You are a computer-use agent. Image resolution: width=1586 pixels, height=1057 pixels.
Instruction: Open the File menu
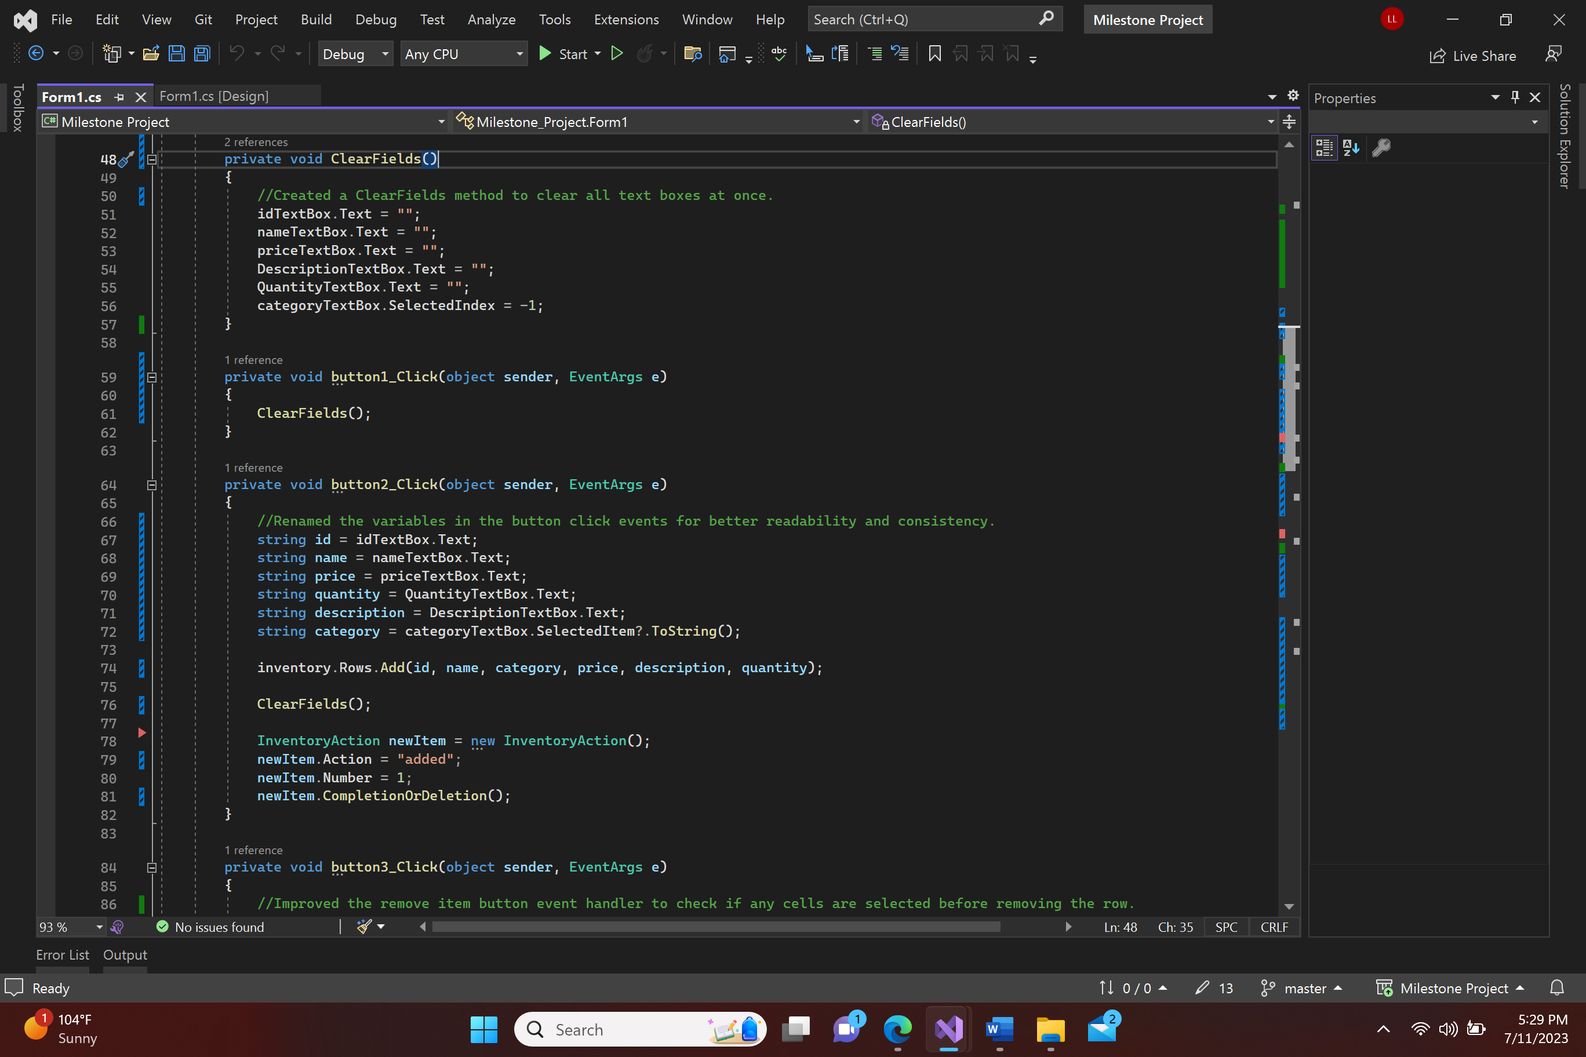(61, 20)
